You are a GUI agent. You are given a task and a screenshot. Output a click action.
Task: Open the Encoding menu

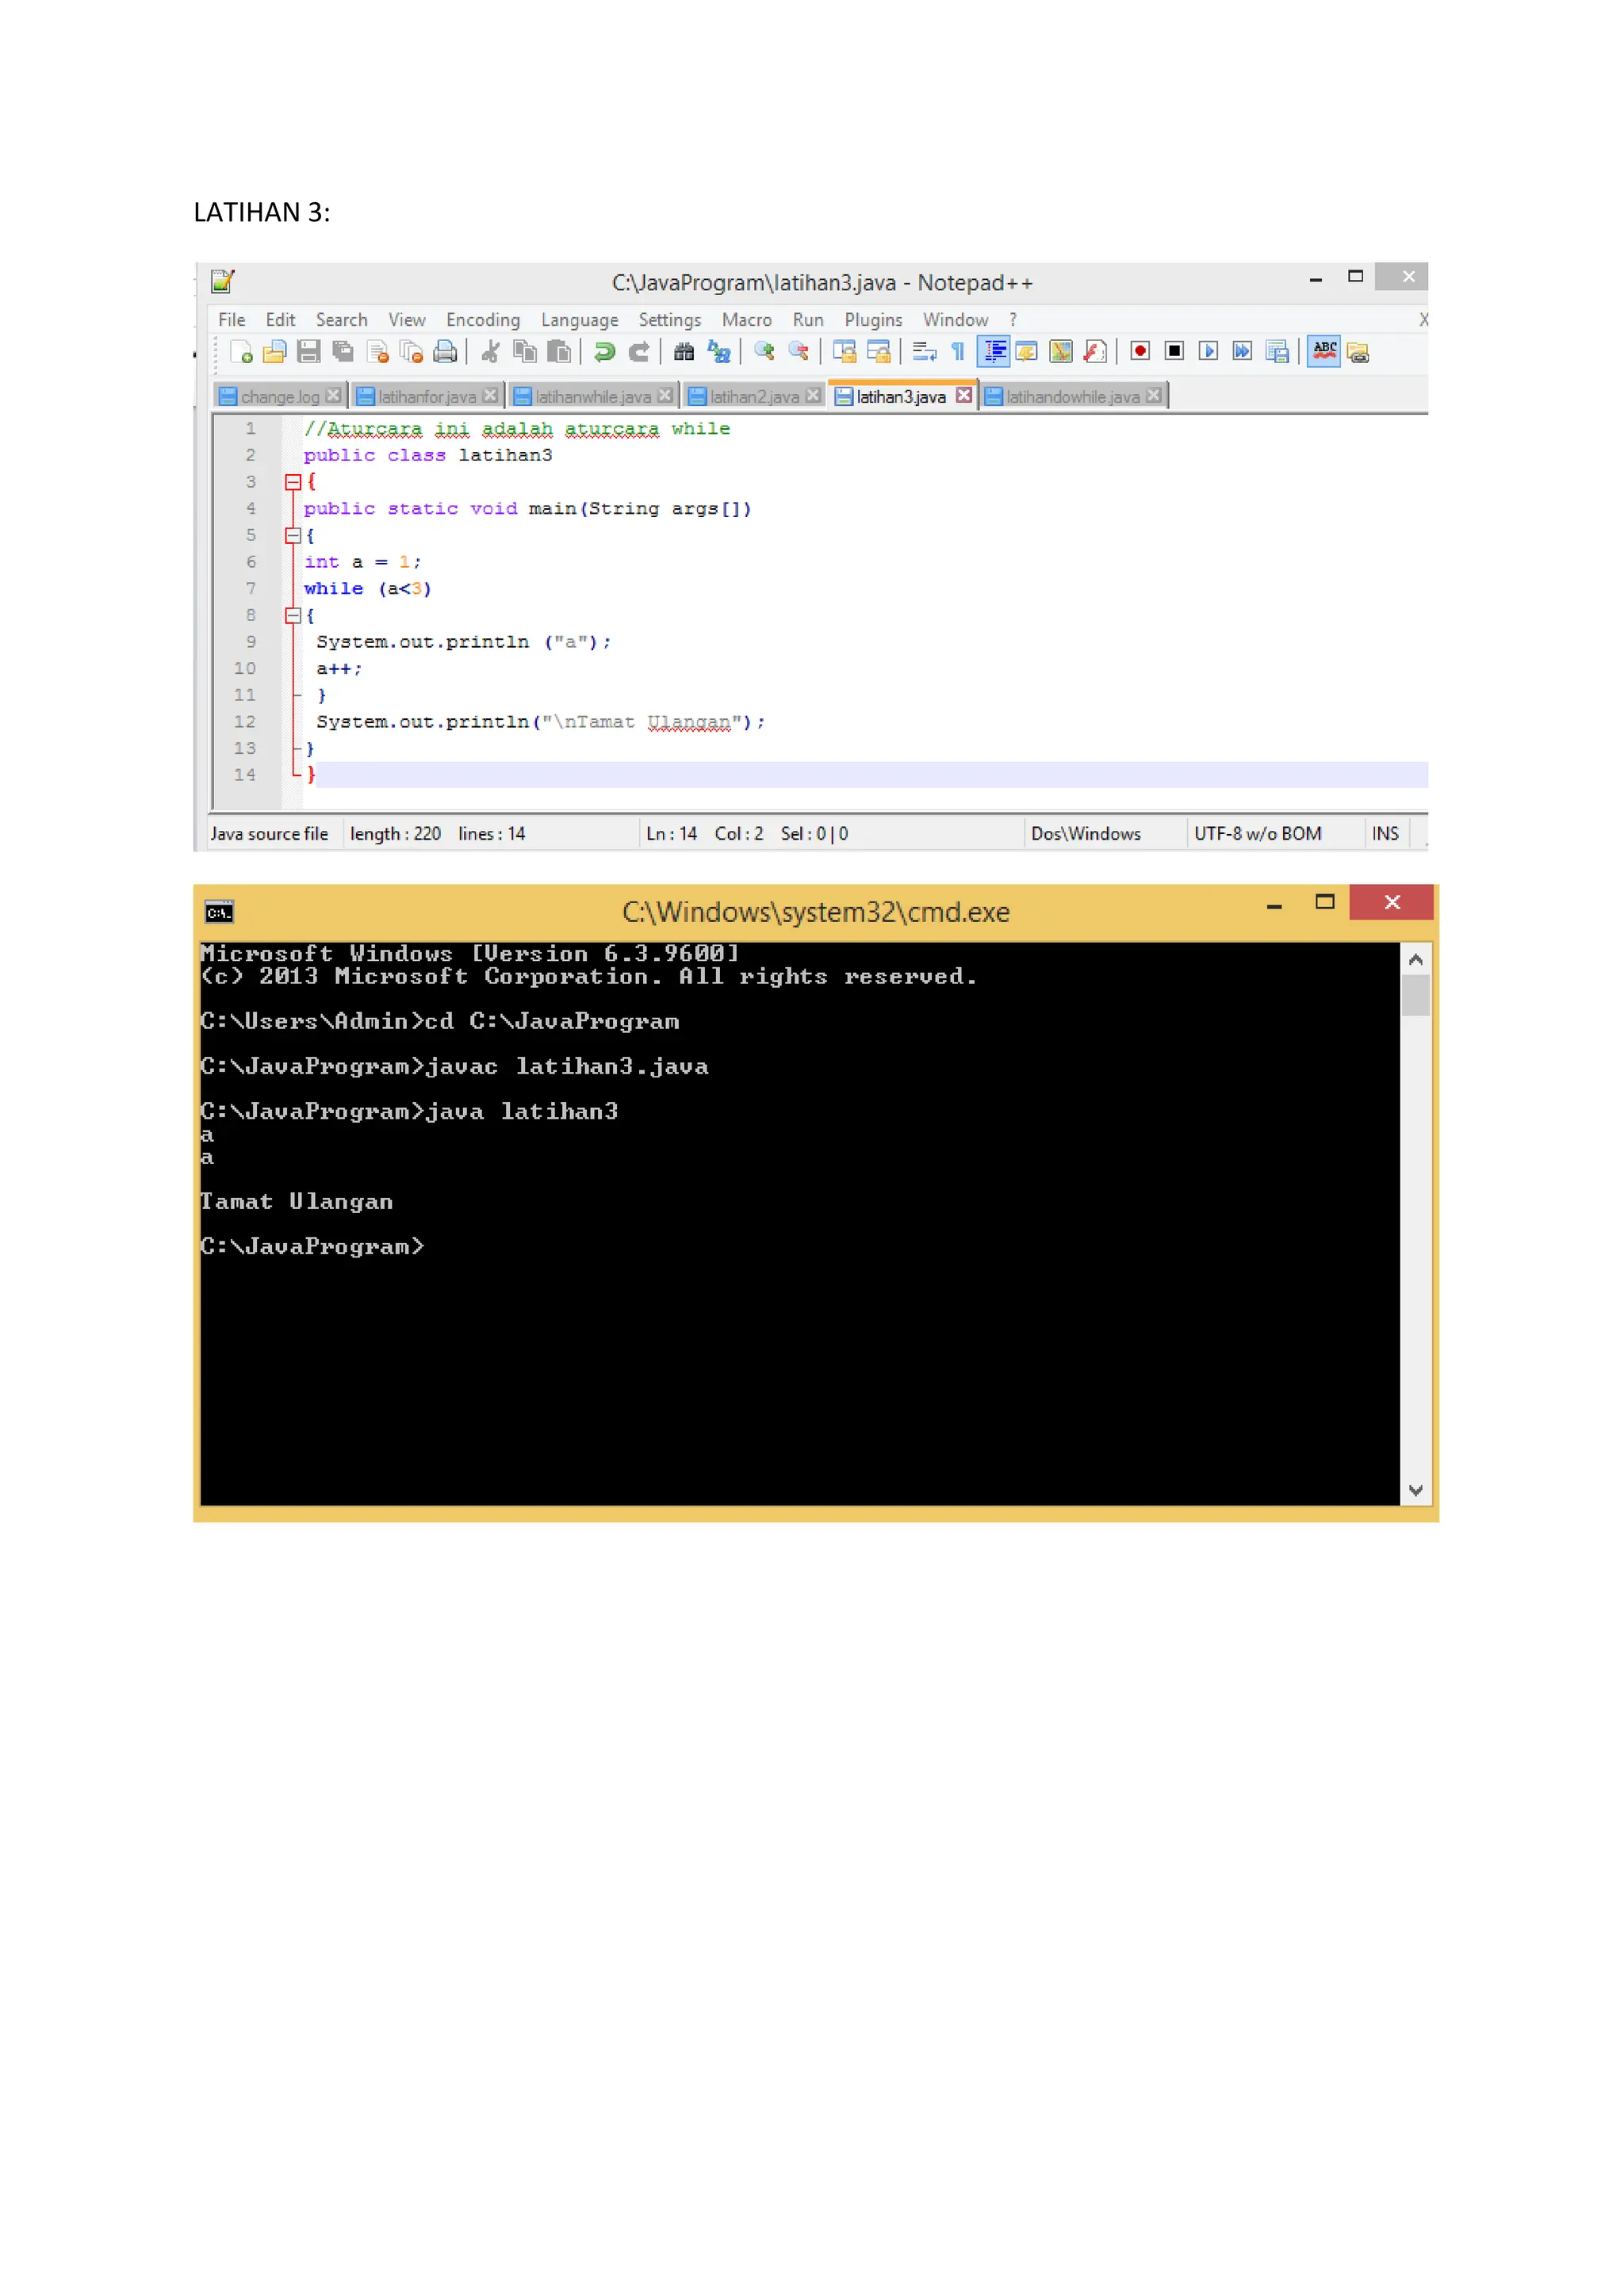tap(483, 320)
